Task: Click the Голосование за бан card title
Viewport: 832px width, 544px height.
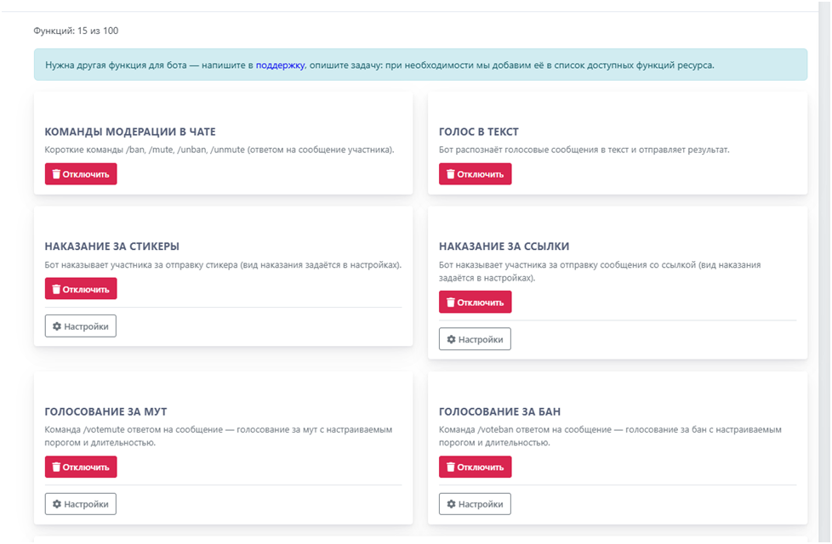Action: click(500, 411)
